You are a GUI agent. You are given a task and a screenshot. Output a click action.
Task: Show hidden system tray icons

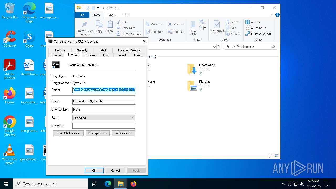[x=283, y=184]
